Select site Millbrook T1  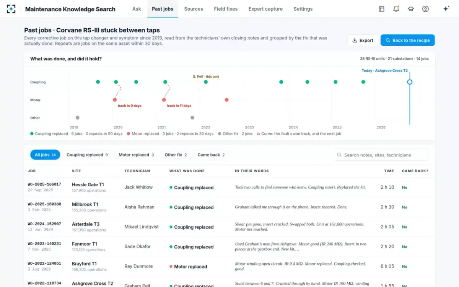pos(85,204)
